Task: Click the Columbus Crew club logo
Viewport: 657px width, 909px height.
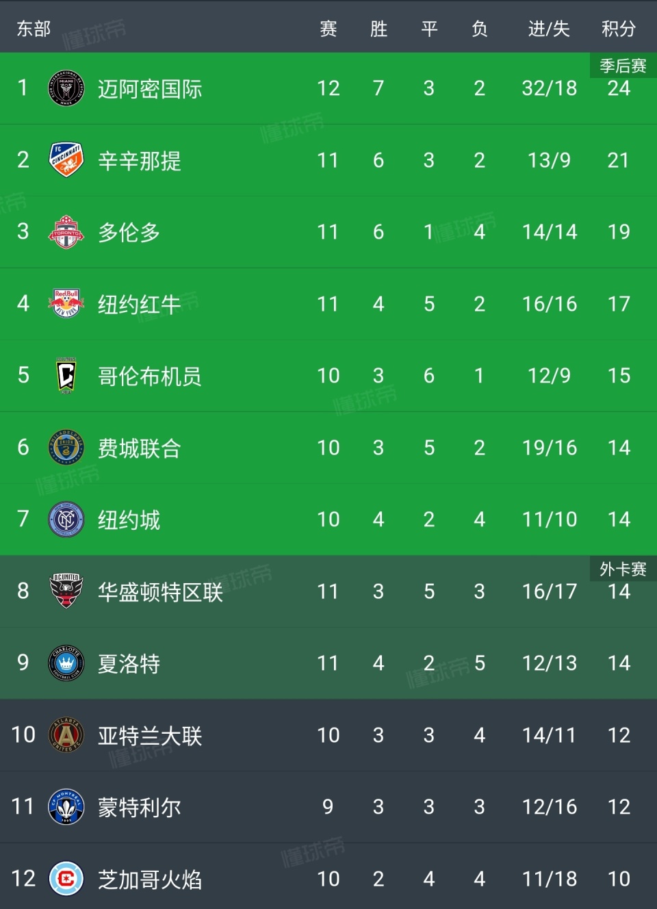Action: pos(65,375)
